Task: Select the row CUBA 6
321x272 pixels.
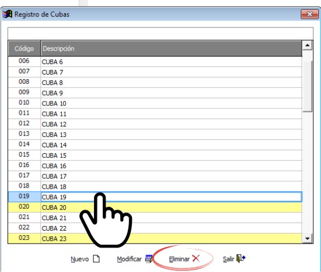Action: pyautogui.click(x=155, y=62)
